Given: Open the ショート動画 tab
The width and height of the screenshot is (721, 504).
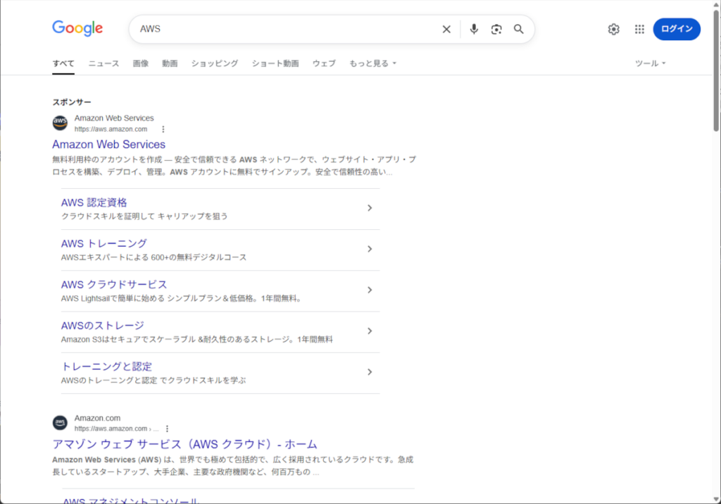Looking at the screenshot, I should [x=275, y=63].
